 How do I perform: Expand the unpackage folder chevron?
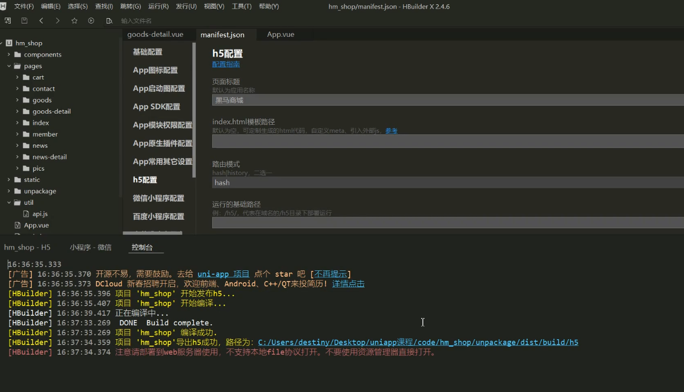coord(9,191)
